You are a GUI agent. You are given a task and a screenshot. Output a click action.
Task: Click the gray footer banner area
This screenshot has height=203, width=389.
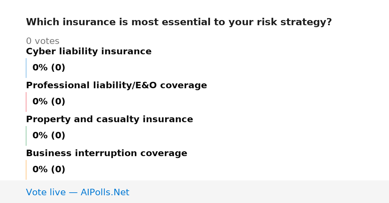click(194, 192)
